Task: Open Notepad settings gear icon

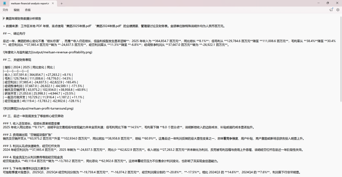Action: [x=338, y=10]
